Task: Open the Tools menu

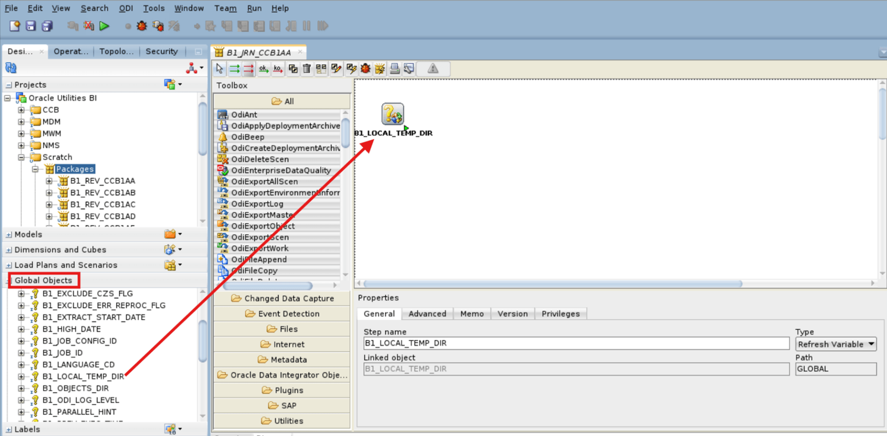Action: (154, 8)
